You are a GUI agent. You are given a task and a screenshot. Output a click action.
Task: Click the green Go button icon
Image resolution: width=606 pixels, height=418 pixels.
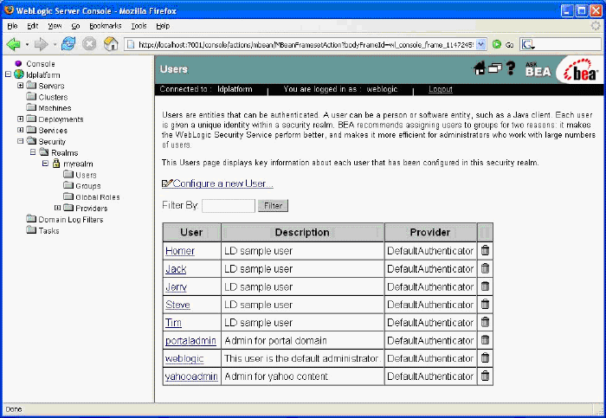pos(497,44)
